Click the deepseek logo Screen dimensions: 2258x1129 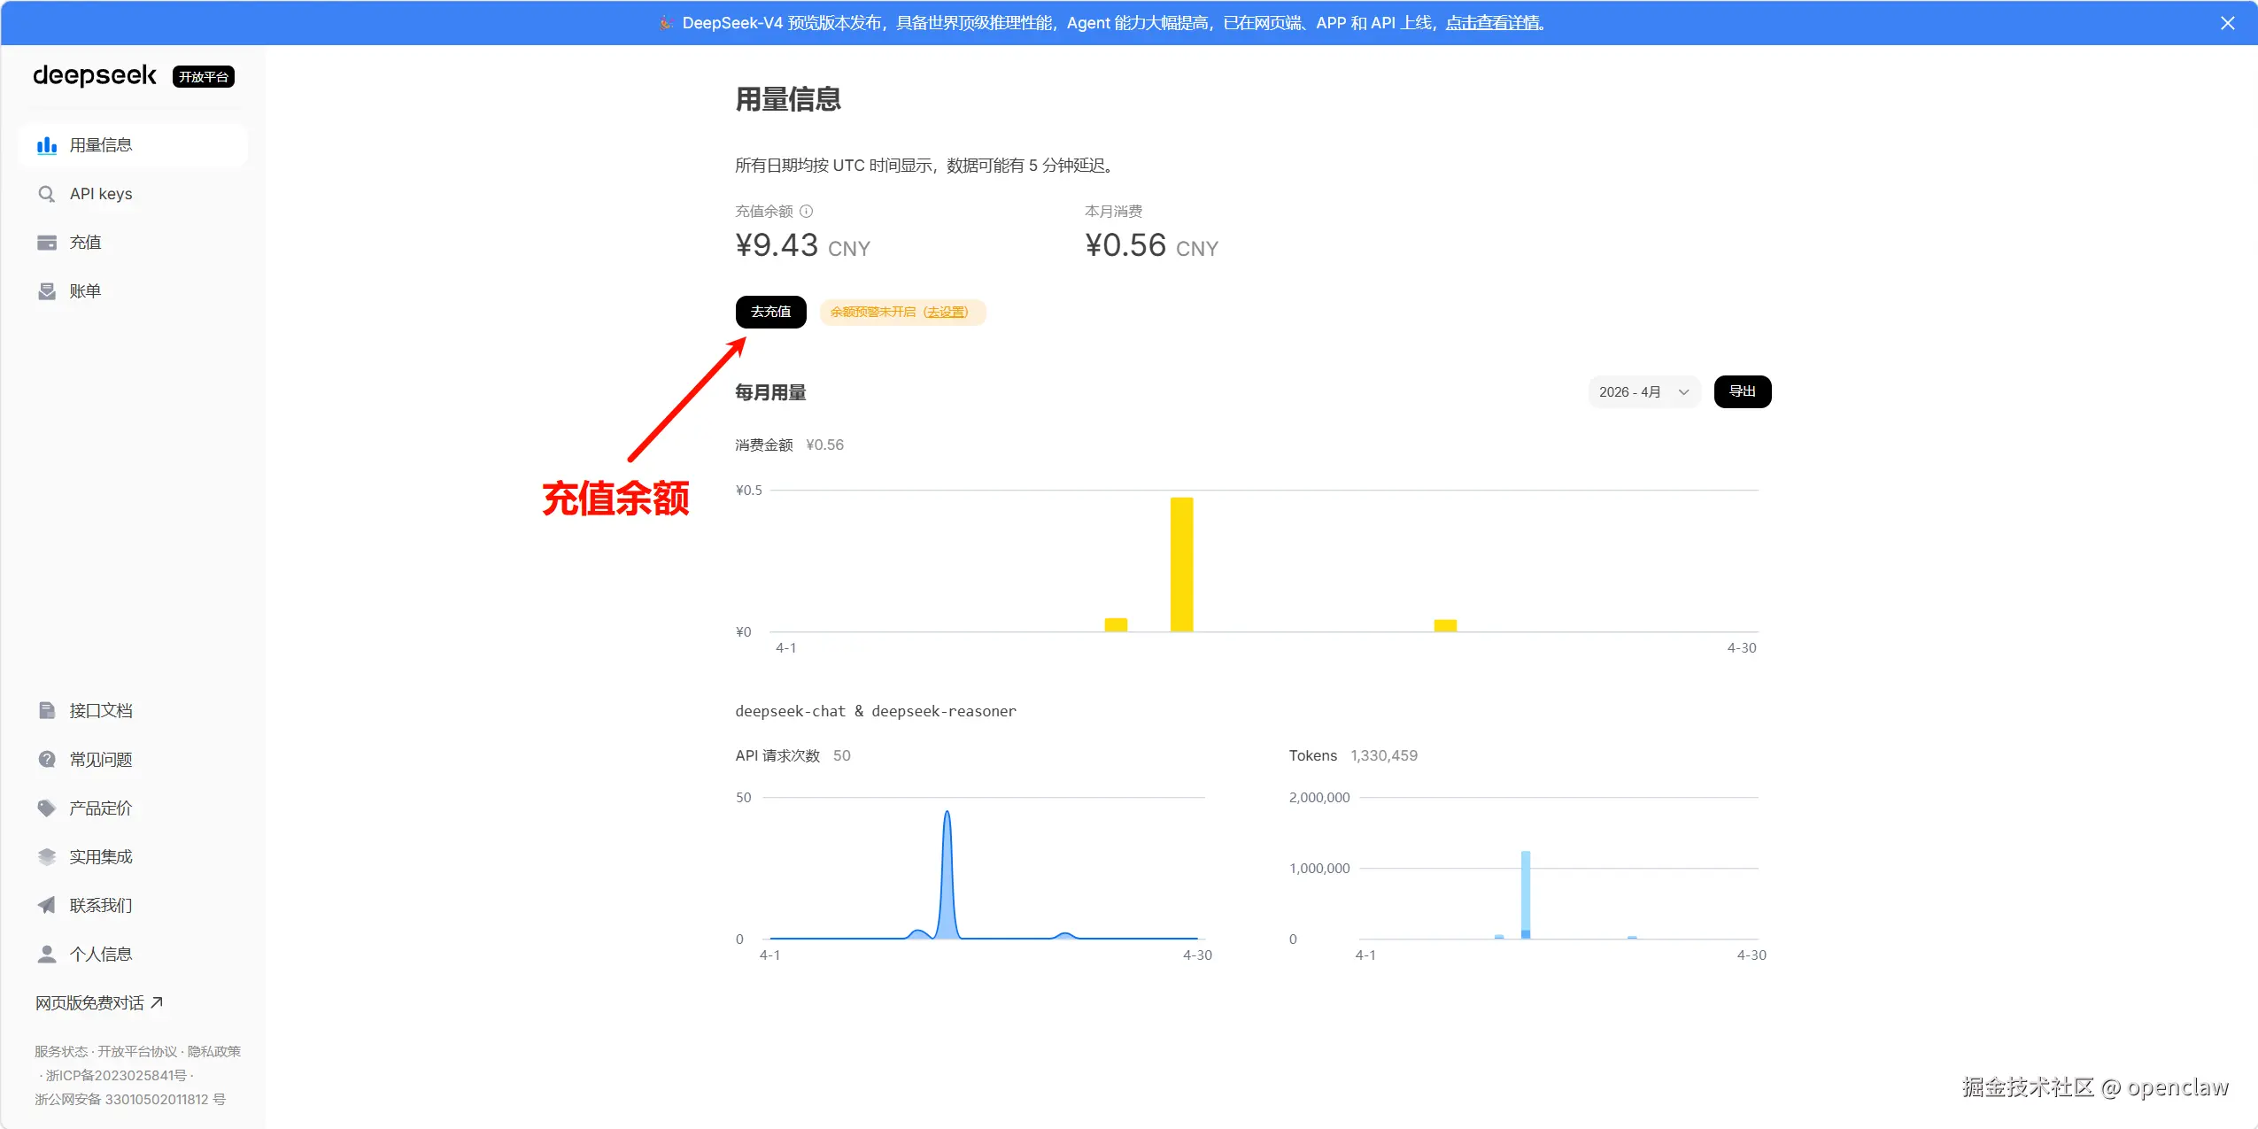pos(95,76)
